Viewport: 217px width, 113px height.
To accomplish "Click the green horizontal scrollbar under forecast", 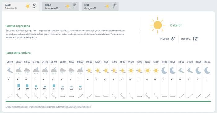I will pos(108,101).
